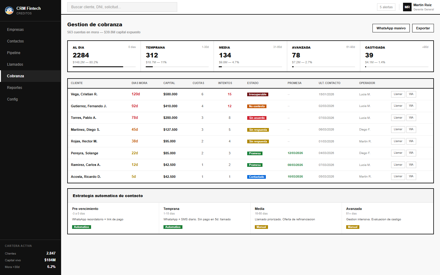The image size is (440, 275).
Task: Toggle the Automatico badge under Pre-vencimiento
Action: (x=82, y=227)
